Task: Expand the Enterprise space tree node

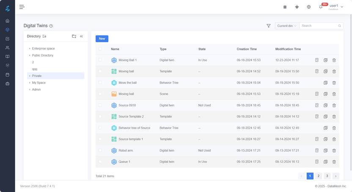Action: coord(30,49)
